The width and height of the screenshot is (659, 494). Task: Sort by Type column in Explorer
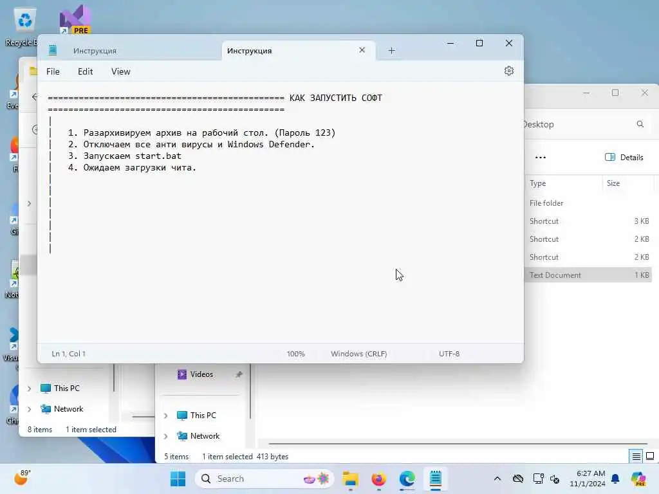(x=537, y=183)
